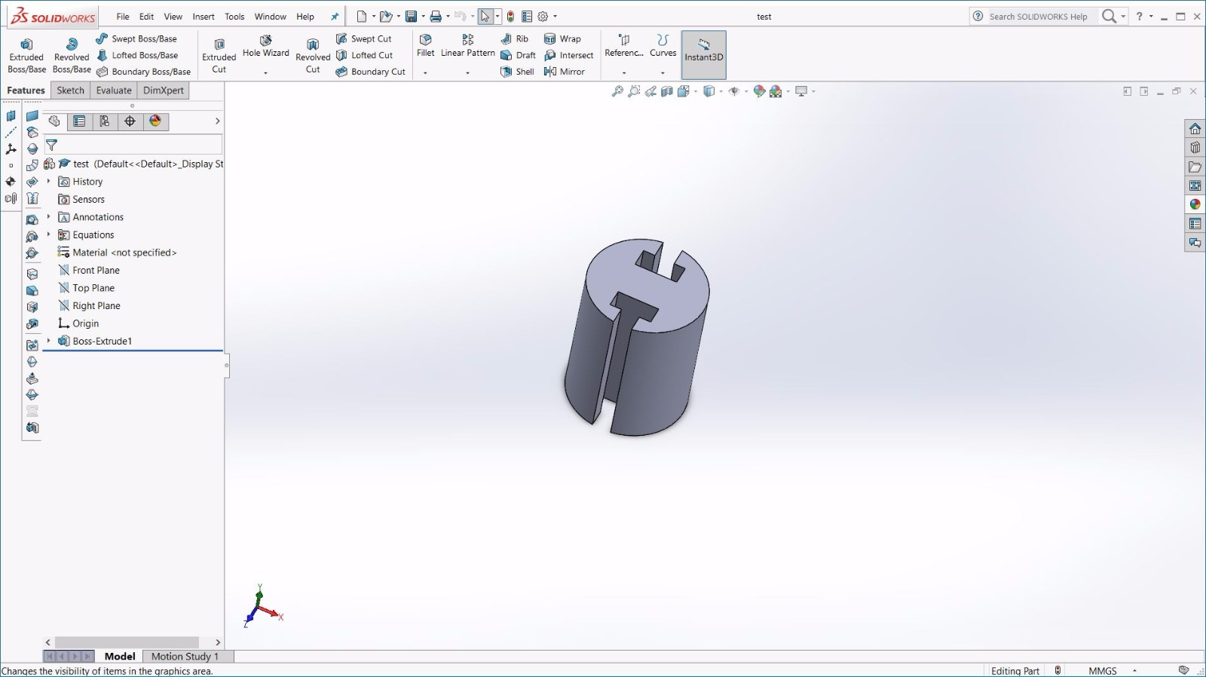Use the Intersect tool

point(568,55)
